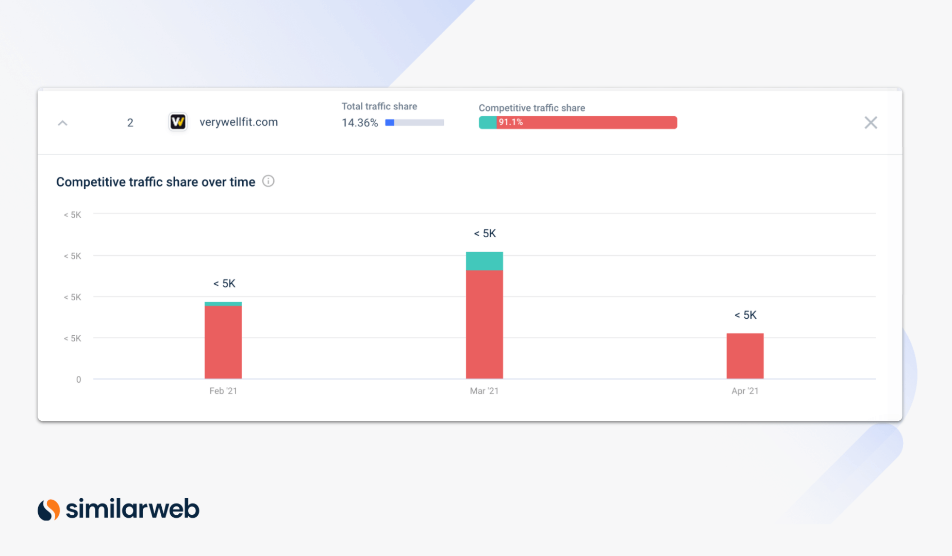Click the 14.36% traffic share value

(360, 123)
